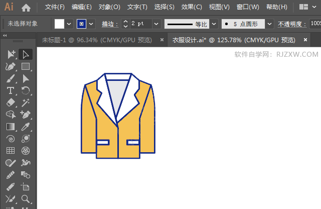Expand the stroke weight dropdown
Screen dimensions: 321x209
156,24
